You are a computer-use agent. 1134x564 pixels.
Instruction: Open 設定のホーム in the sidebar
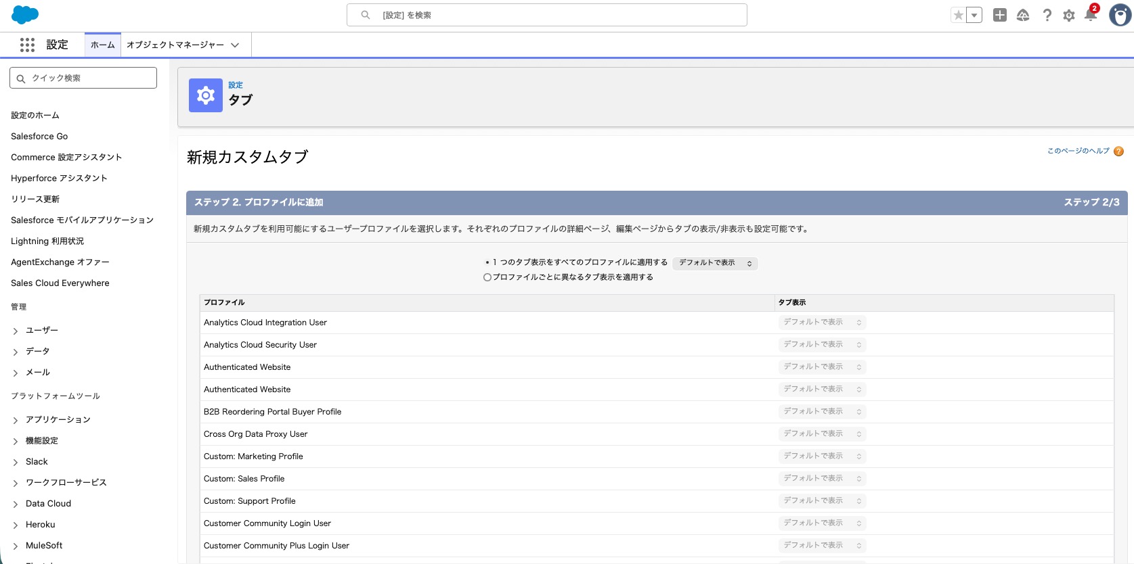[x=35, y=116]
